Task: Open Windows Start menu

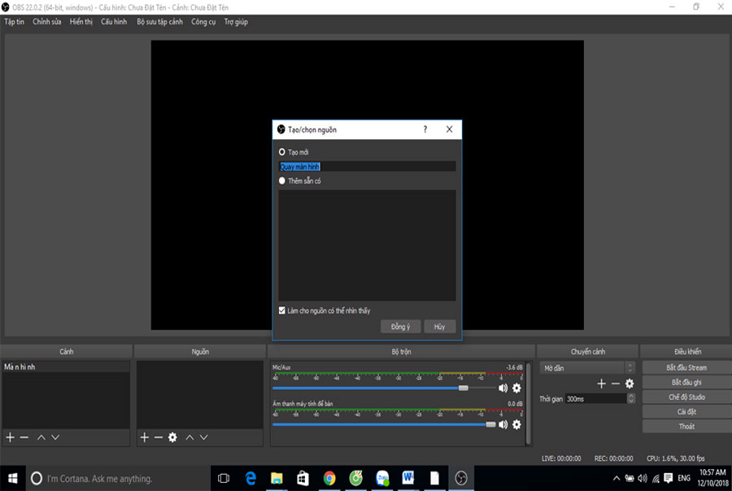Action: (13, 479)
